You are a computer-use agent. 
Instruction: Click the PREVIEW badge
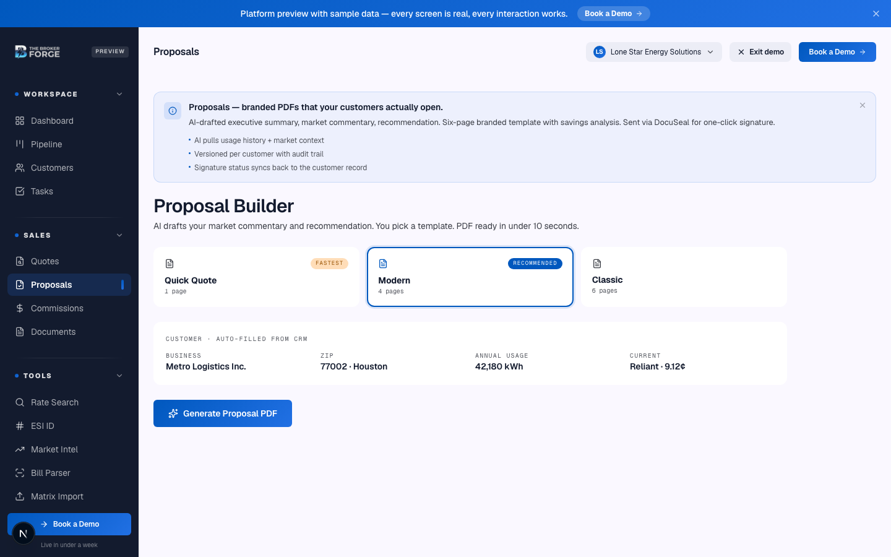110,52
